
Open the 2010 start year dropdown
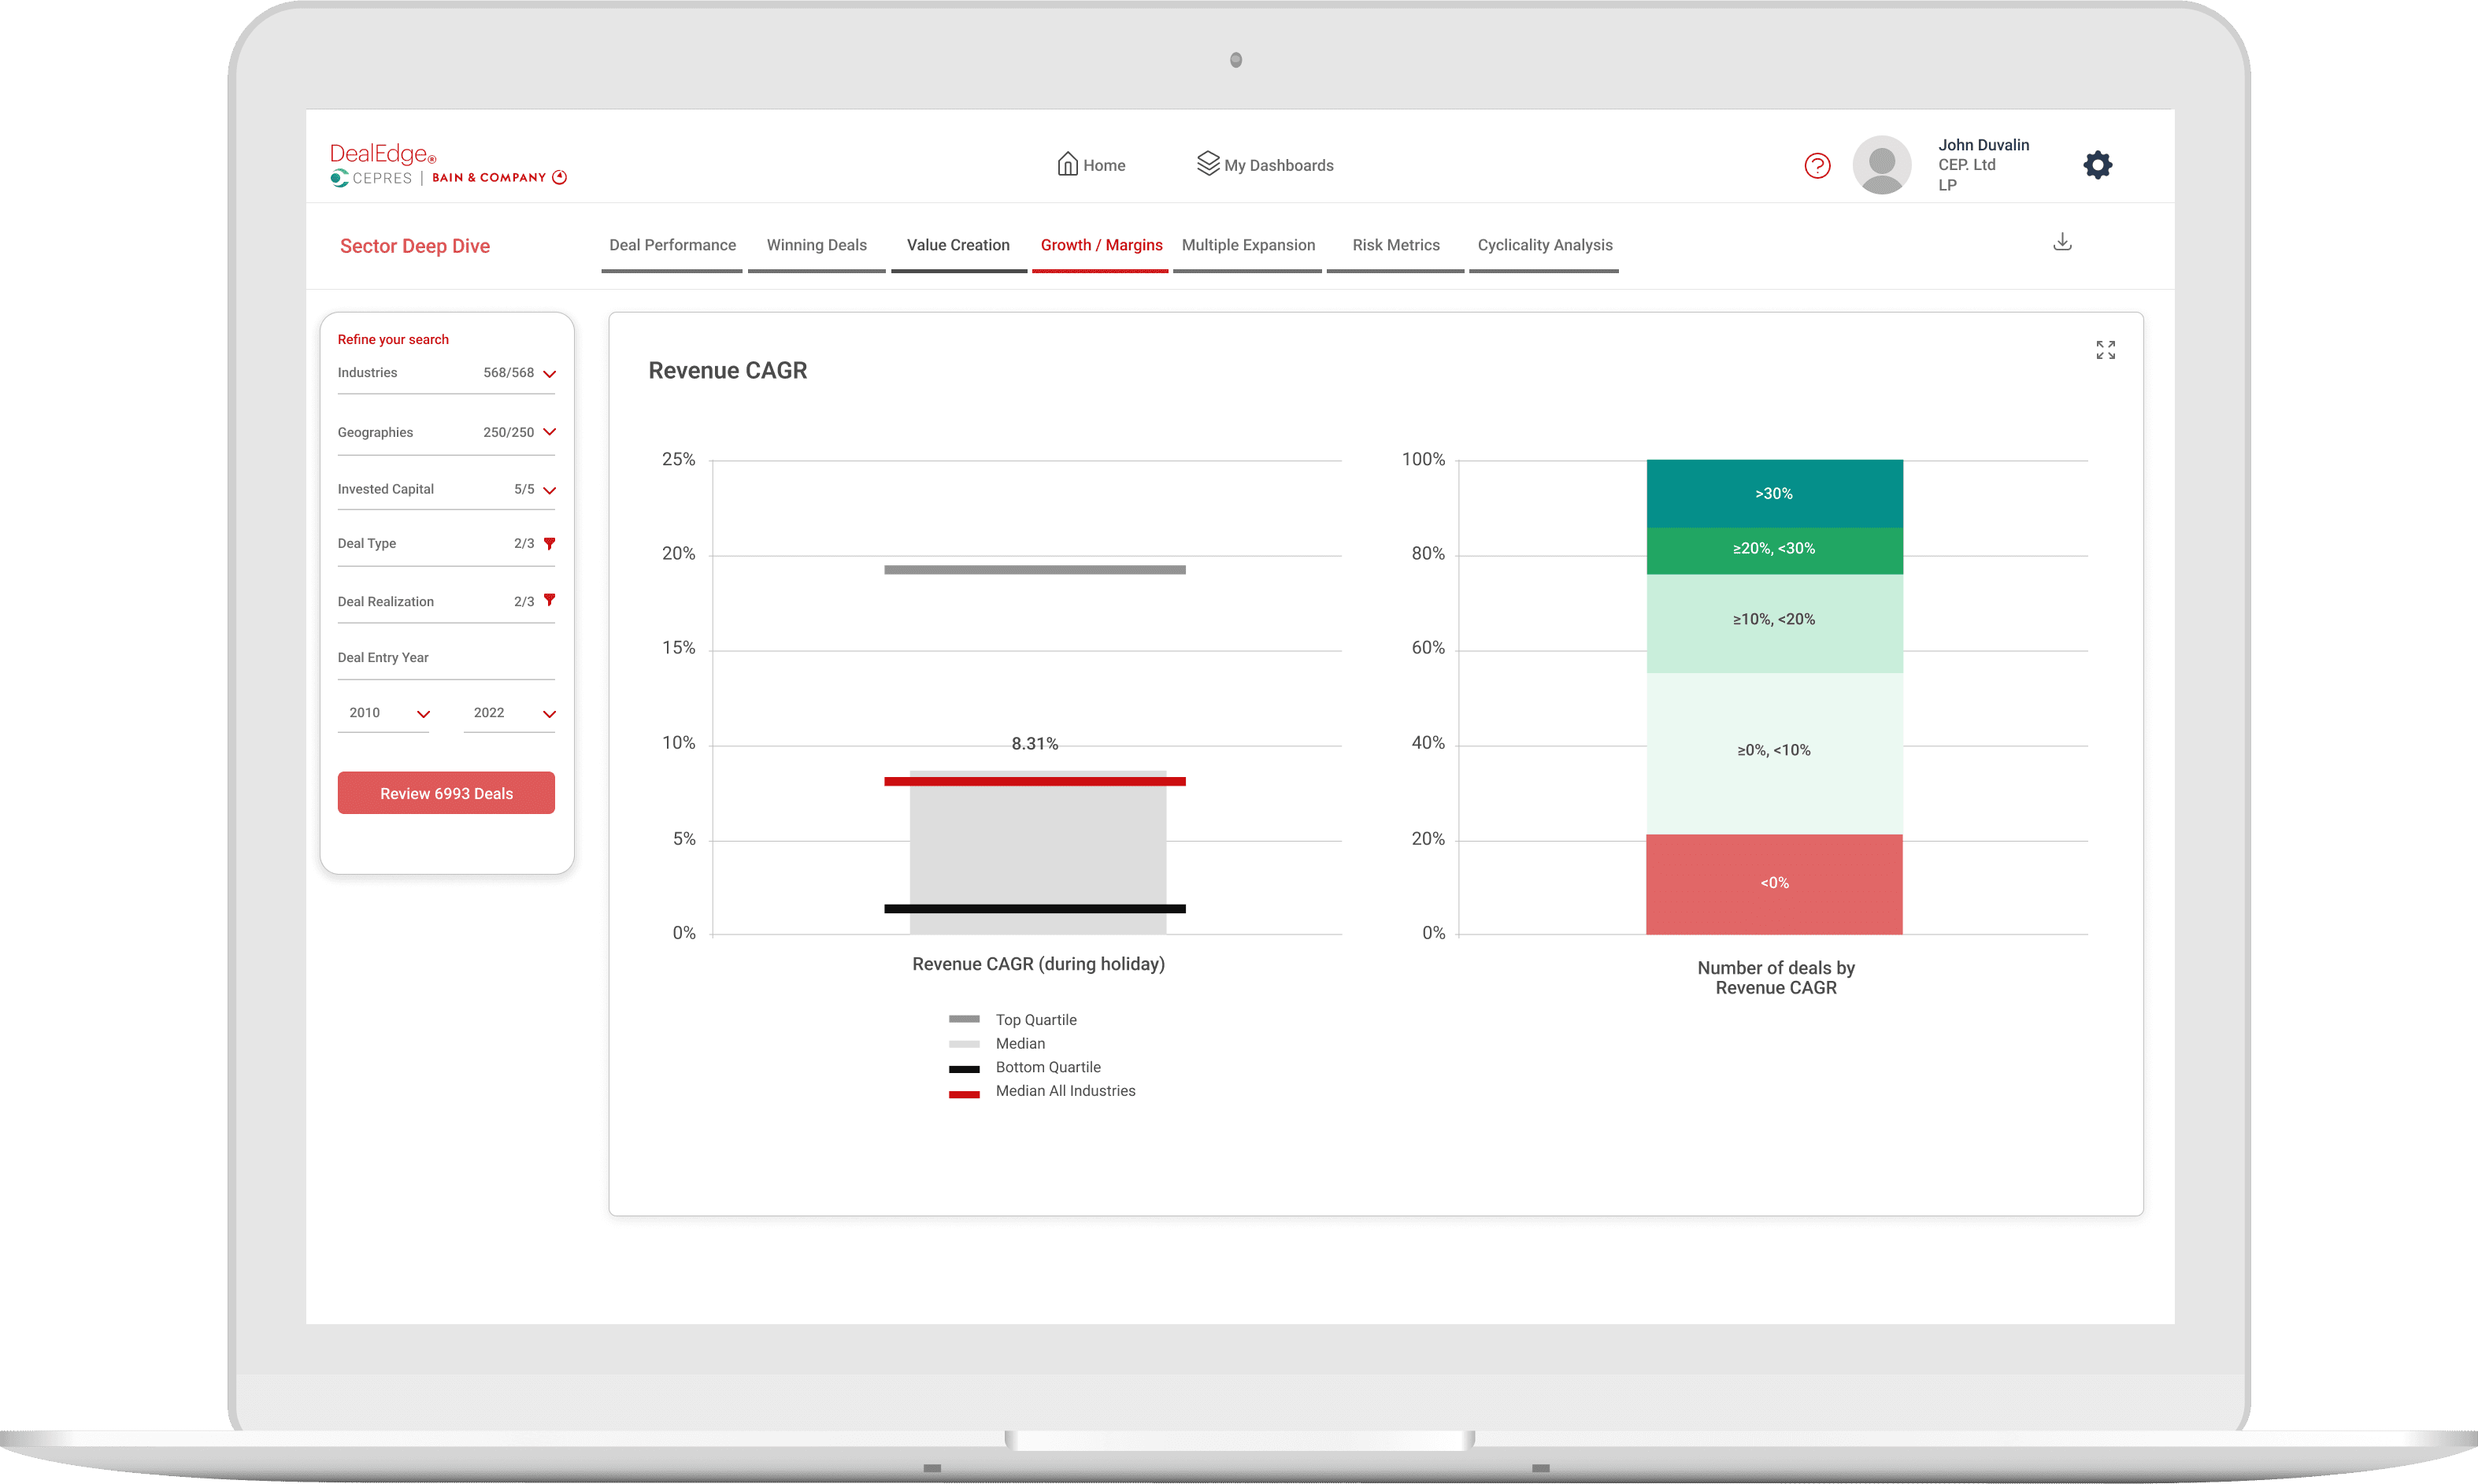click(x=423, y=714)
